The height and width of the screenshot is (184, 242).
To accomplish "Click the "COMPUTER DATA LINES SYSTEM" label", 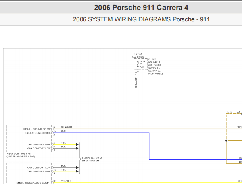I will pyautogui.click(x=92, y=159).
